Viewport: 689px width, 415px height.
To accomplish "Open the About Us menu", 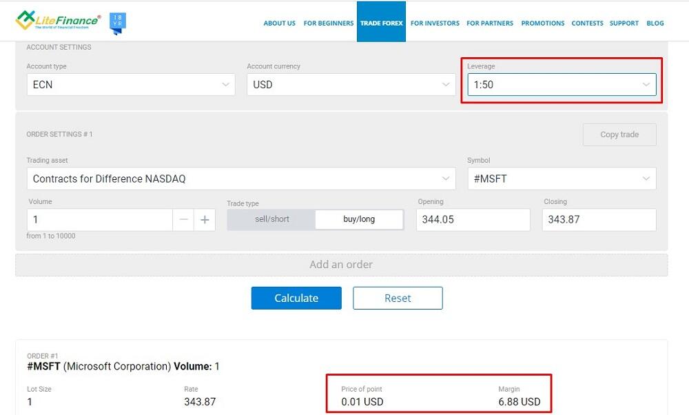I will 279,23.
